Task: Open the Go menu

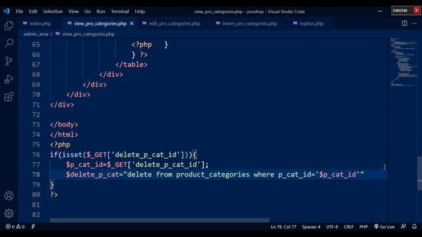Action: [88, 11]
